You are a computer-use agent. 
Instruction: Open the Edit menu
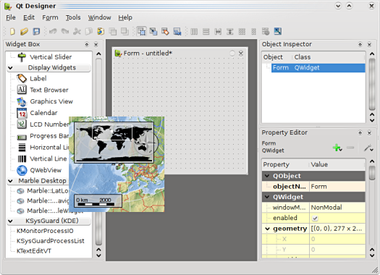click(29, 17)
